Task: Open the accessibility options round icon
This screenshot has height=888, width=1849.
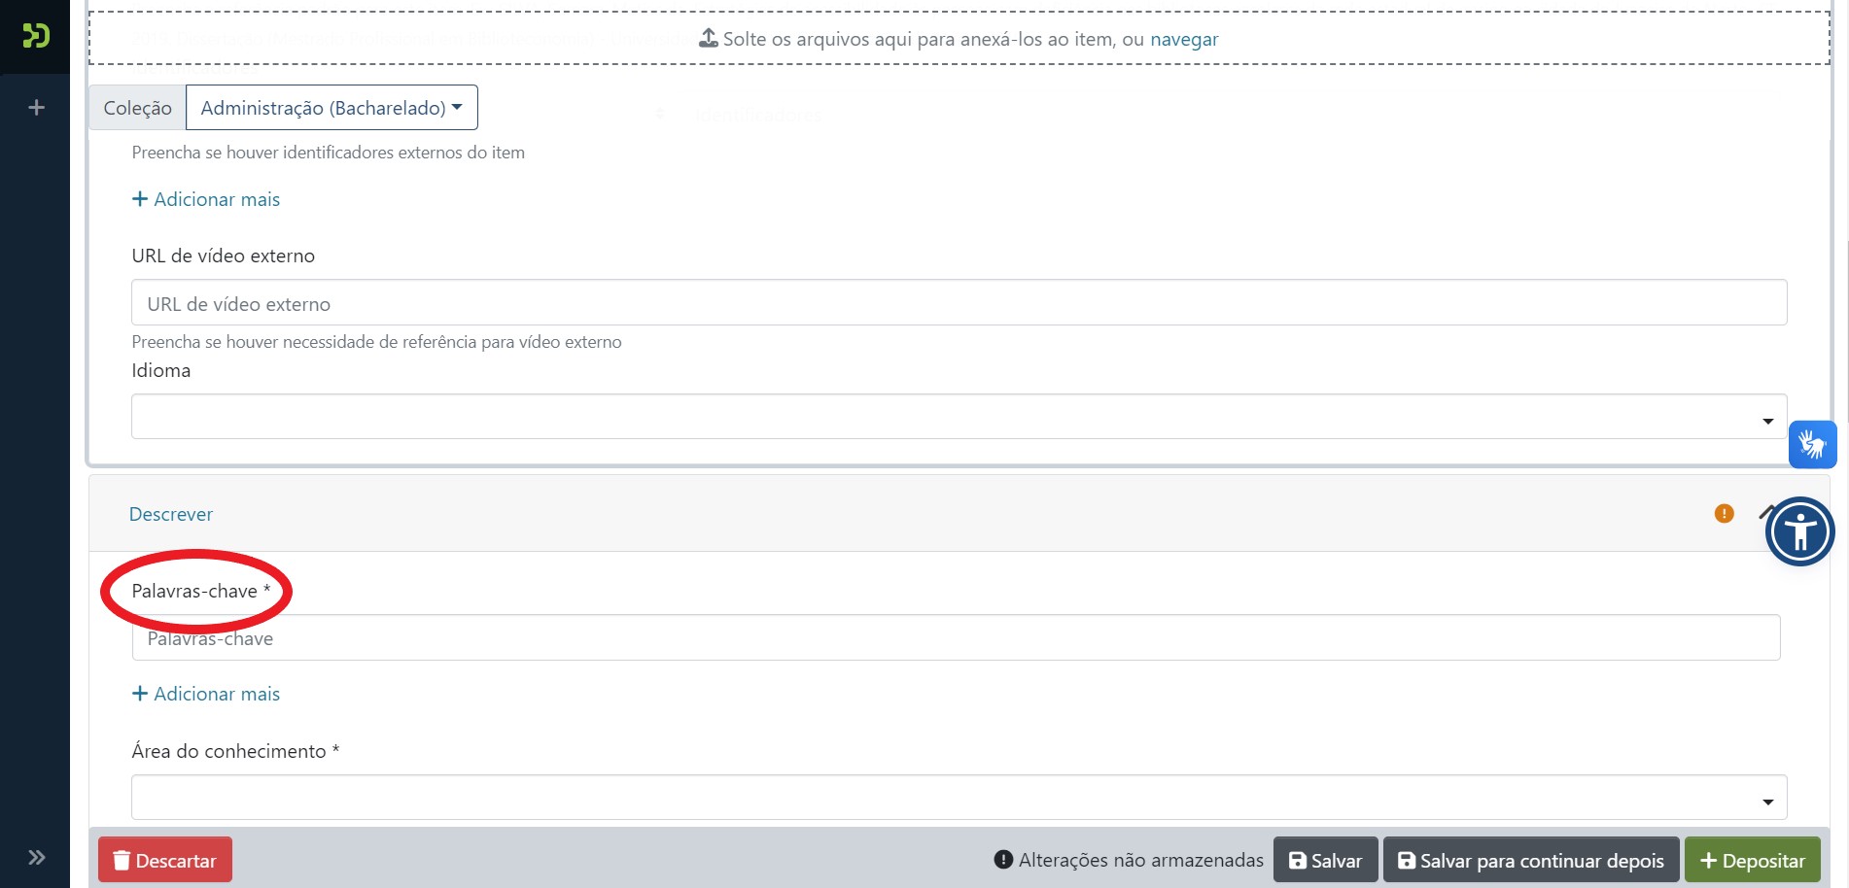Action: (x=1799, y=531)
